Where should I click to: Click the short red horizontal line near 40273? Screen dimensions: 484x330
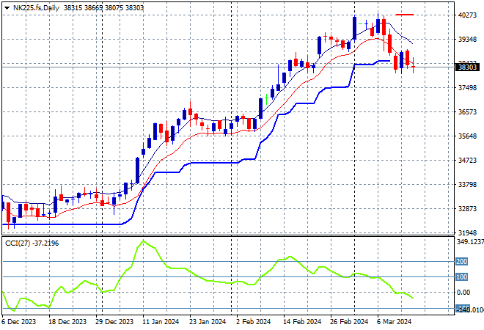(x=404, y=15)
